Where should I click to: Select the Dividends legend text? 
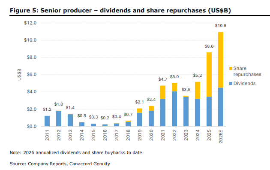click(244, 83)
